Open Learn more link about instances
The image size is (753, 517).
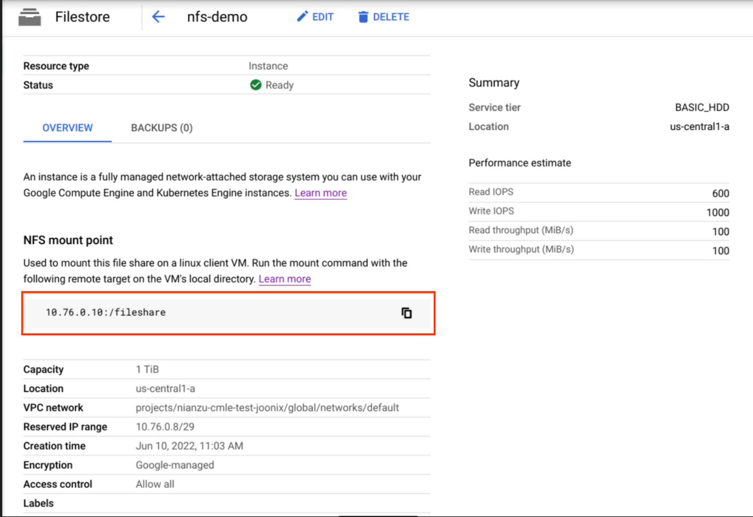coord(321,193)
